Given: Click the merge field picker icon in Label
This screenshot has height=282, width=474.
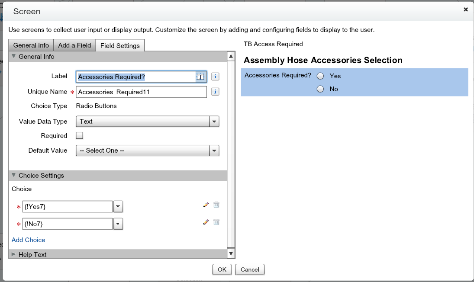Looking at the screenshot, I should [200, 77].
